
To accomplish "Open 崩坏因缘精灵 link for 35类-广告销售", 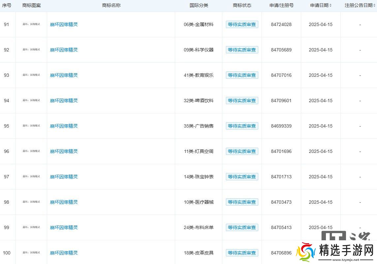I will point(64,126).
